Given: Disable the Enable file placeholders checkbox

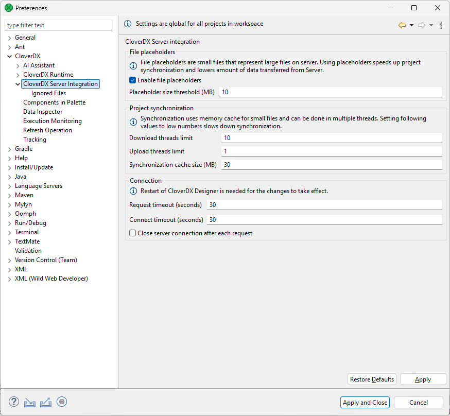Looking at the screenshot, I should (x=133, y=80).
